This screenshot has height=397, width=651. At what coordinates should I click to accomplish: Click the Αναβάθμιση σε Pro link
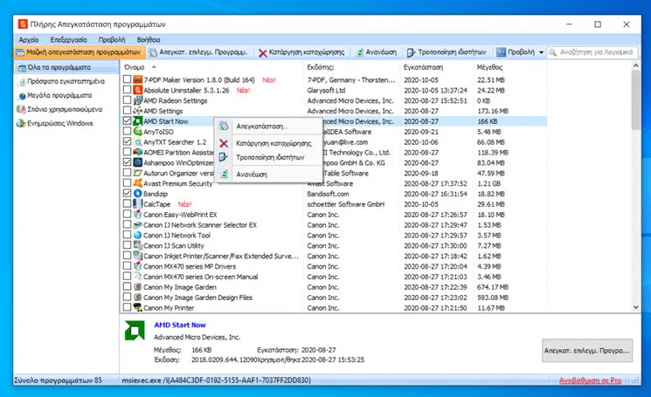pos(590,380)
